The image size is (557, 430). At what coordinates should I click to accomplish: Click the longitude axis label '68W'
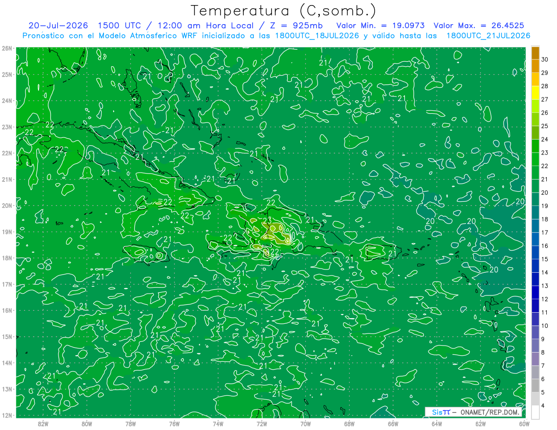(x=350, y=423)
